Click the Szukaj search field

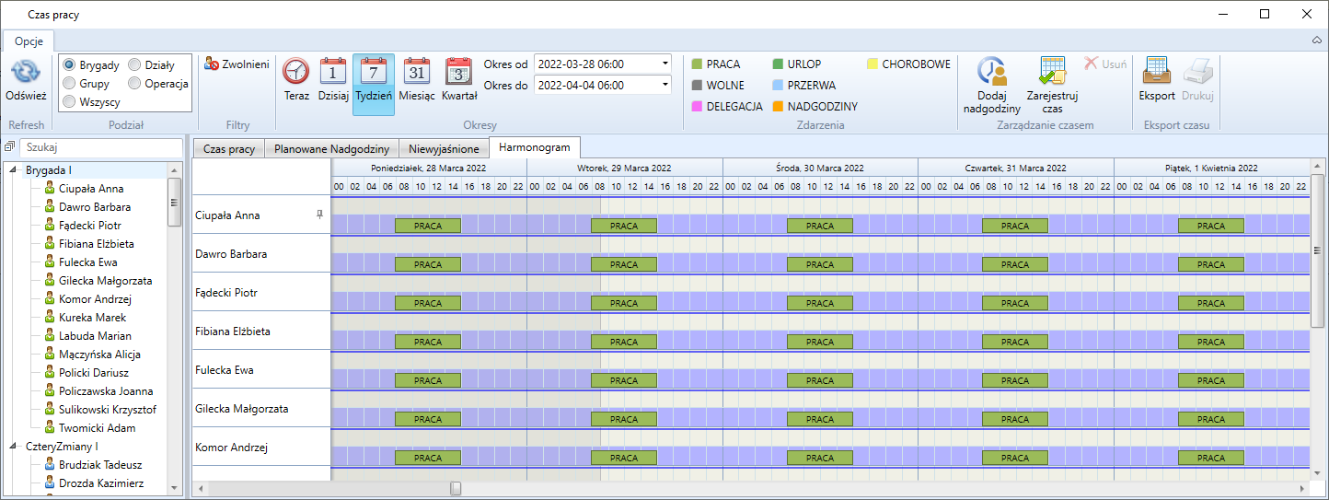pos(101,147)
